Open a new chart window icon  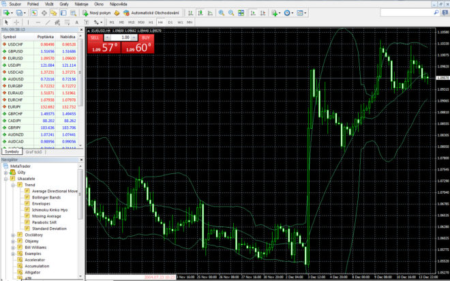point(6,13)
